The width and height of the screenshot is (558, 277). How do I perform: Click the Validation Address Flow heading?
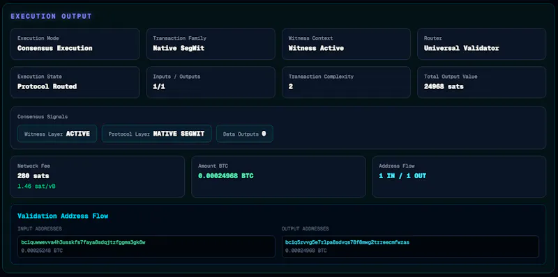(x=63, y=216)
